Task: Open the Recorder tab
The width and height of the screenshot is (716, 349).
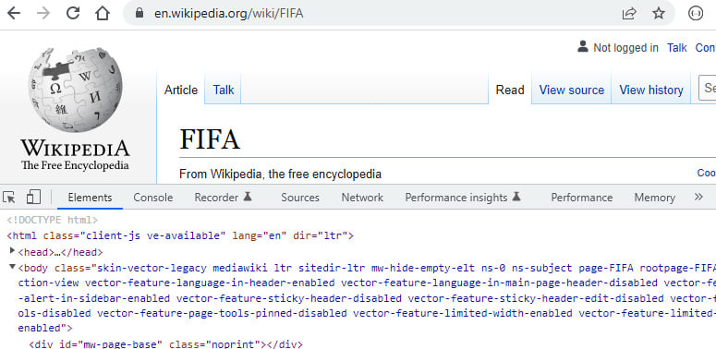Action: click(224, 198)
